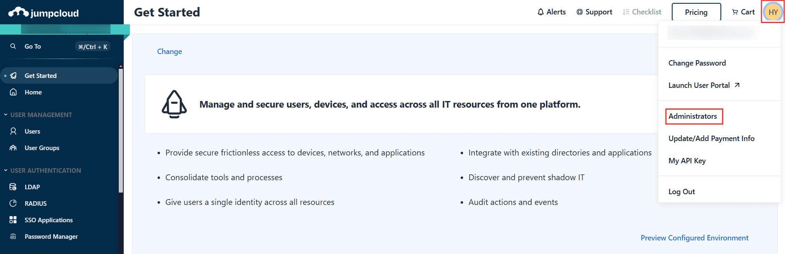The image size is (786, 254).
Task: Click the User Groups icon
Action: coord(13,148)
